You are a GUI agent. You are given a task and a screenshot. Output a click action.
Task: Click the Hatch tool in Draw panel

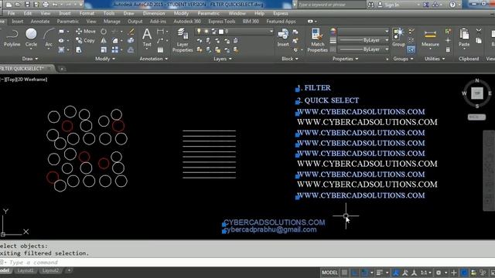click(x=62, y=49)
